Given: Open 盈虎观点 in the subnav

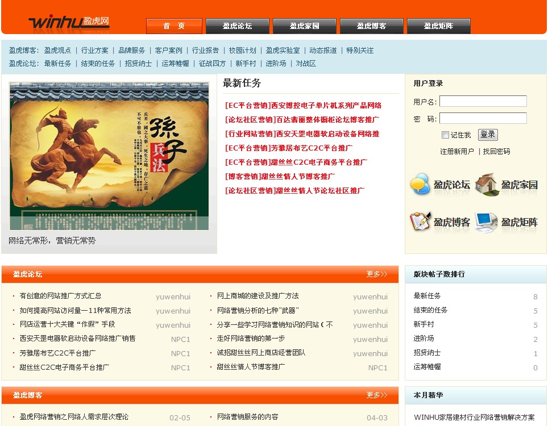Looking at the screenshot, I should pyautogui.click(x=57, y=51).
